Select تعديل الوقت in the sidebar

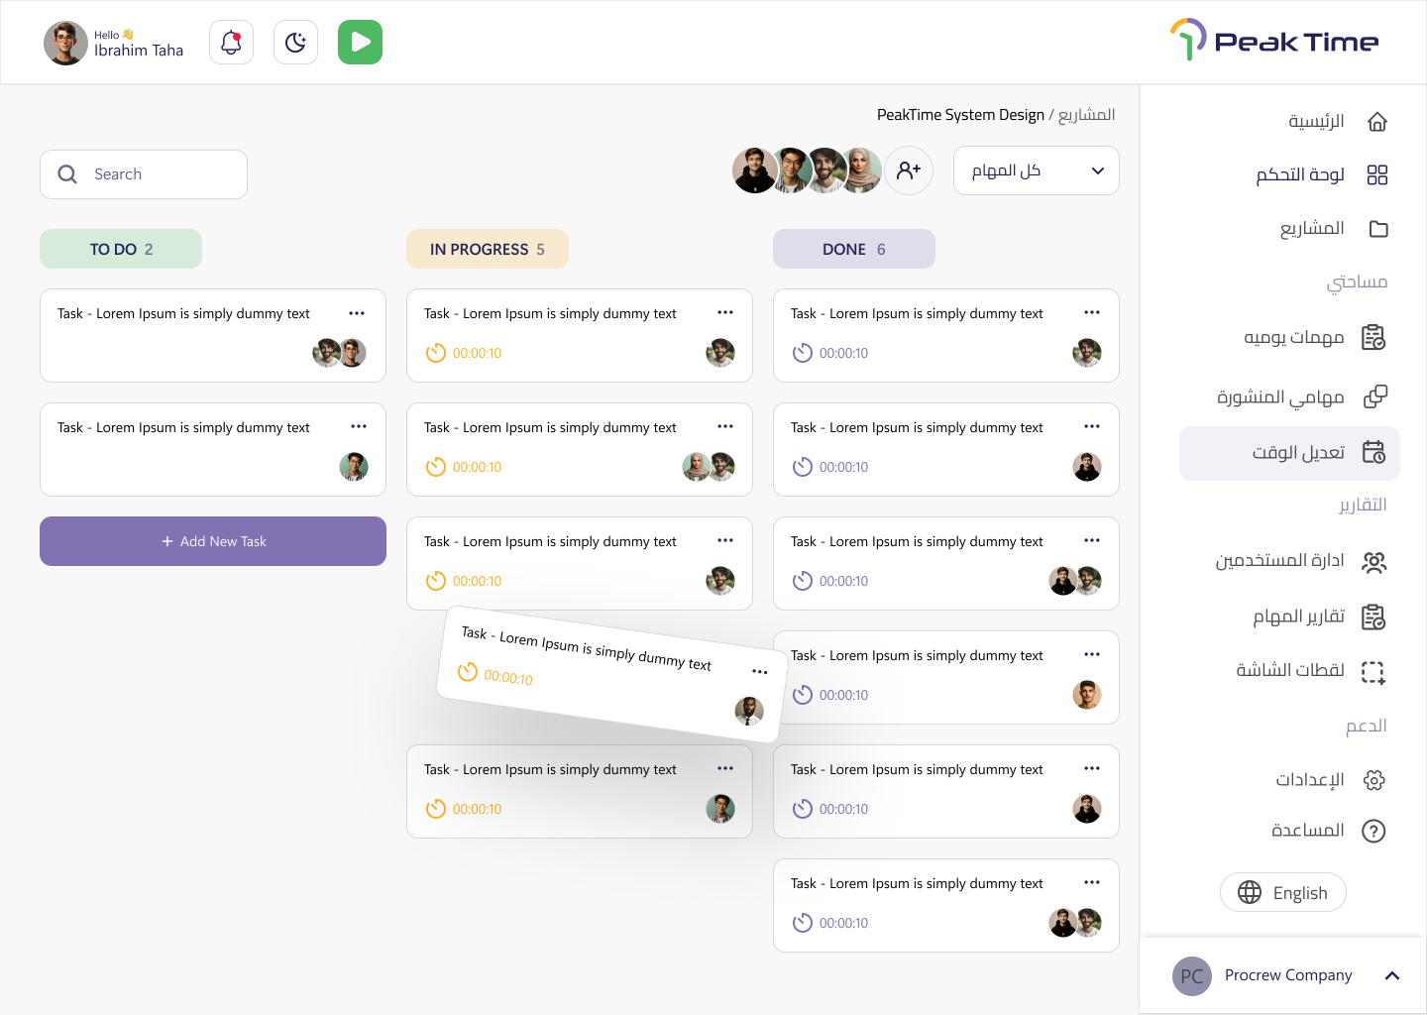[1289, 453]
